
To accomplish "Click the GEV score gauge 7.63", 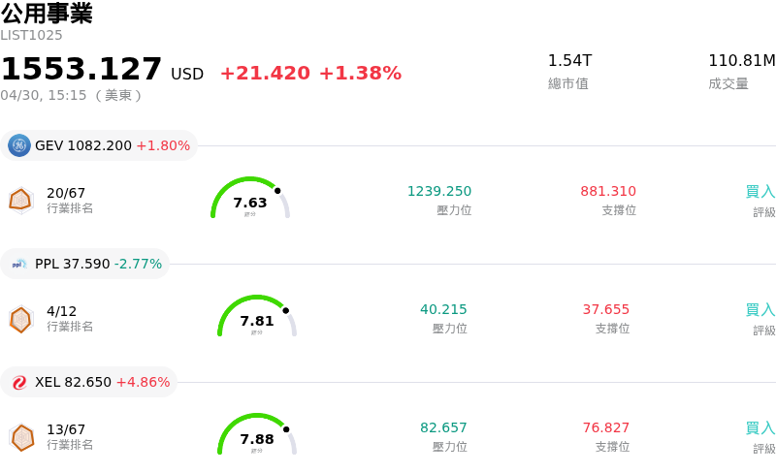I will tap(250, 200).
